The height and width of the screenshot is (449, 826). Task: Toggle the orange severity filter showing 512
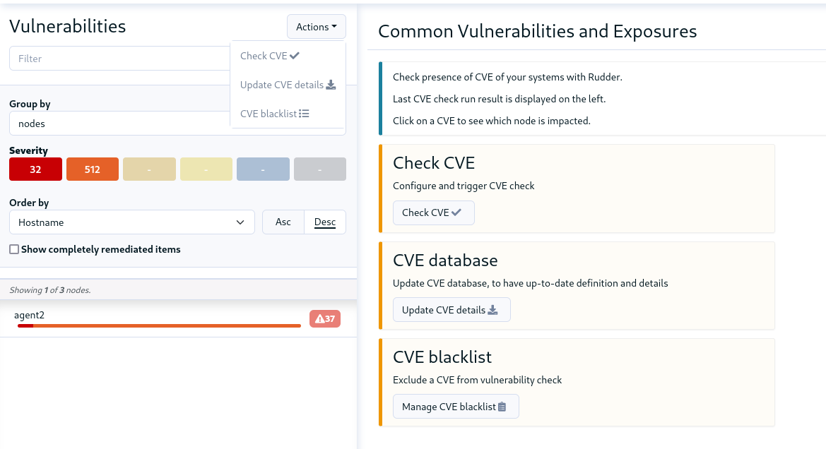(92, 169)
